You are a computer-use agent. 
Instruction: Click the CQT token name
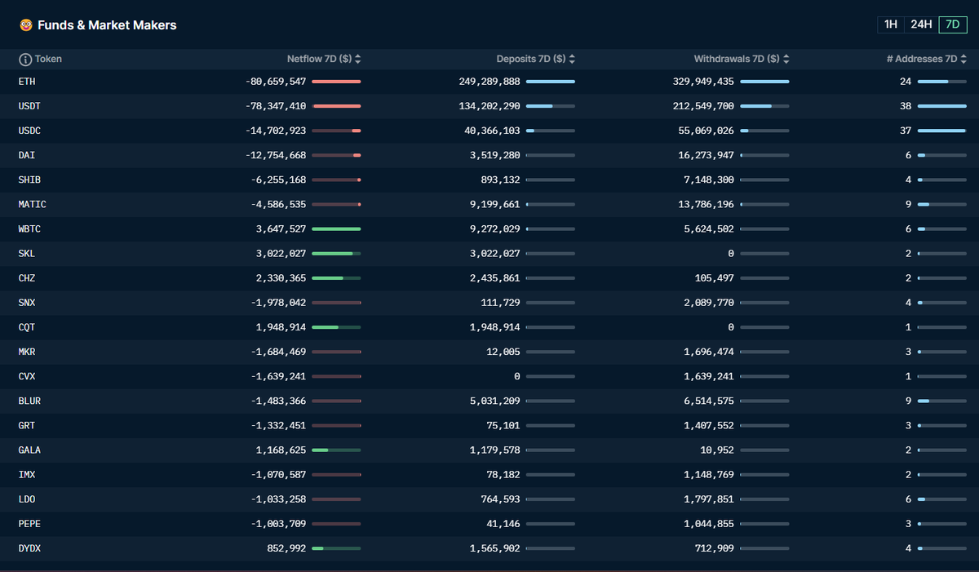pos(27,327)
